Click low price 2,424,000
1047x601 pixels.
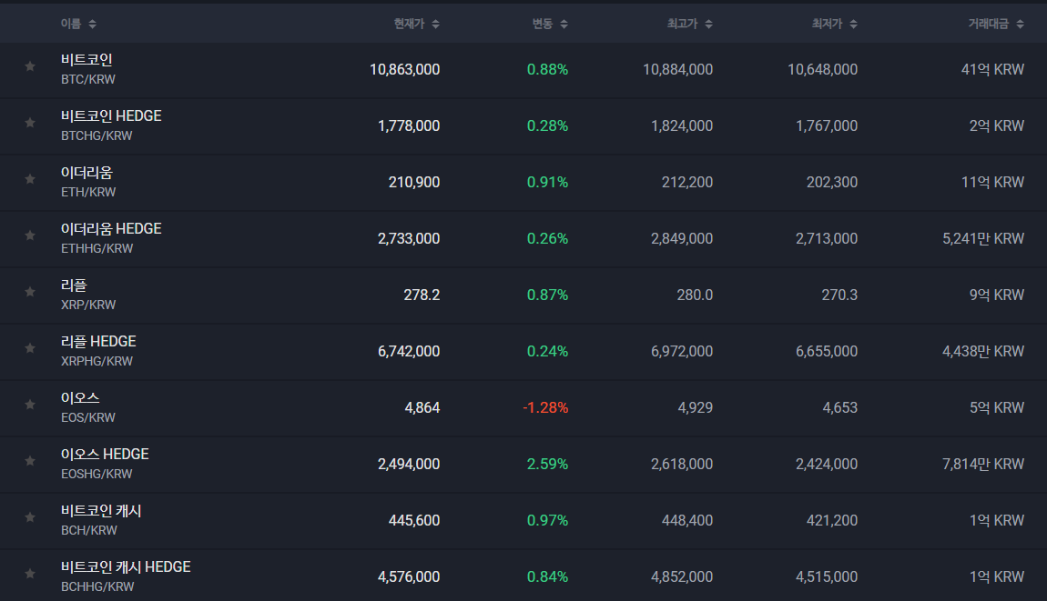point(827,465)
